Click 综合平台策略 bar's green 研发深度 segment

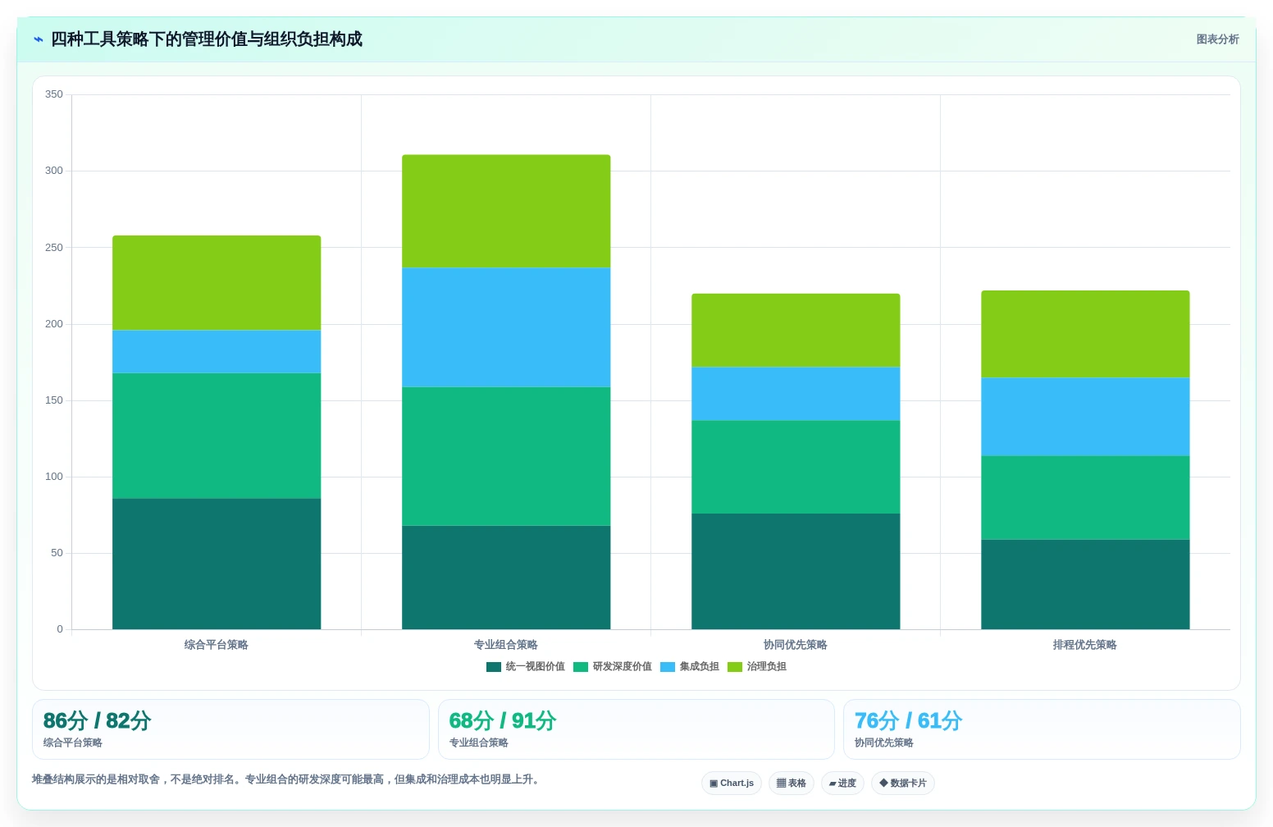(217, 436)
